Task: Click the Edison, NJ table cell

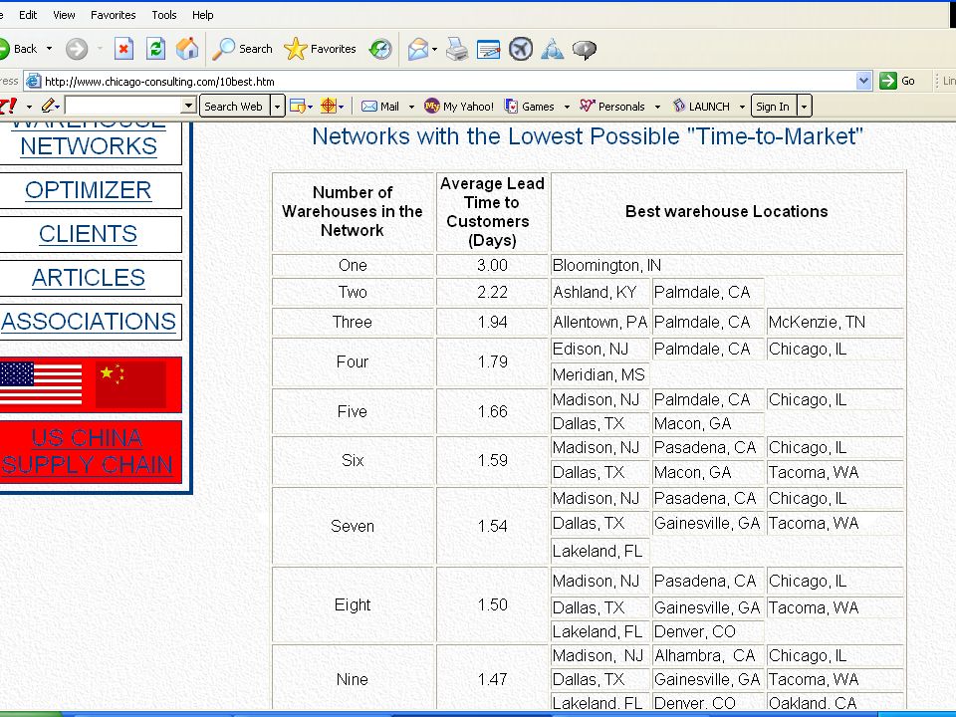Action: tap(600, 350)
